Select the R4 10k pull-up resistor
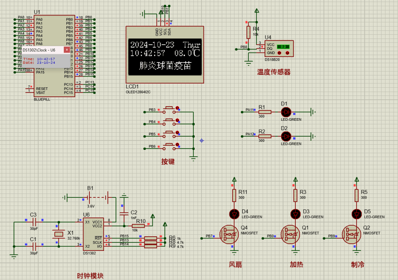The image size is (398, 280). coord(248,32)
